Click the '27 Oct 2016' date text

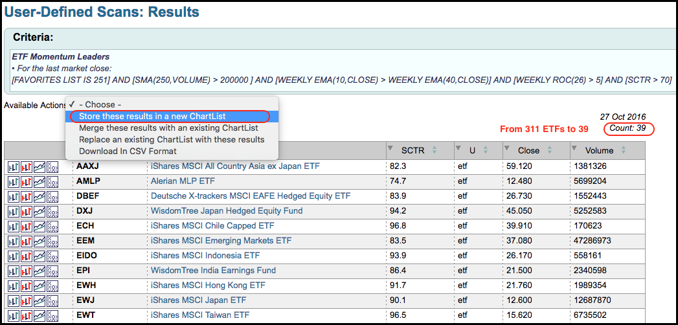(x=623, y=117)
